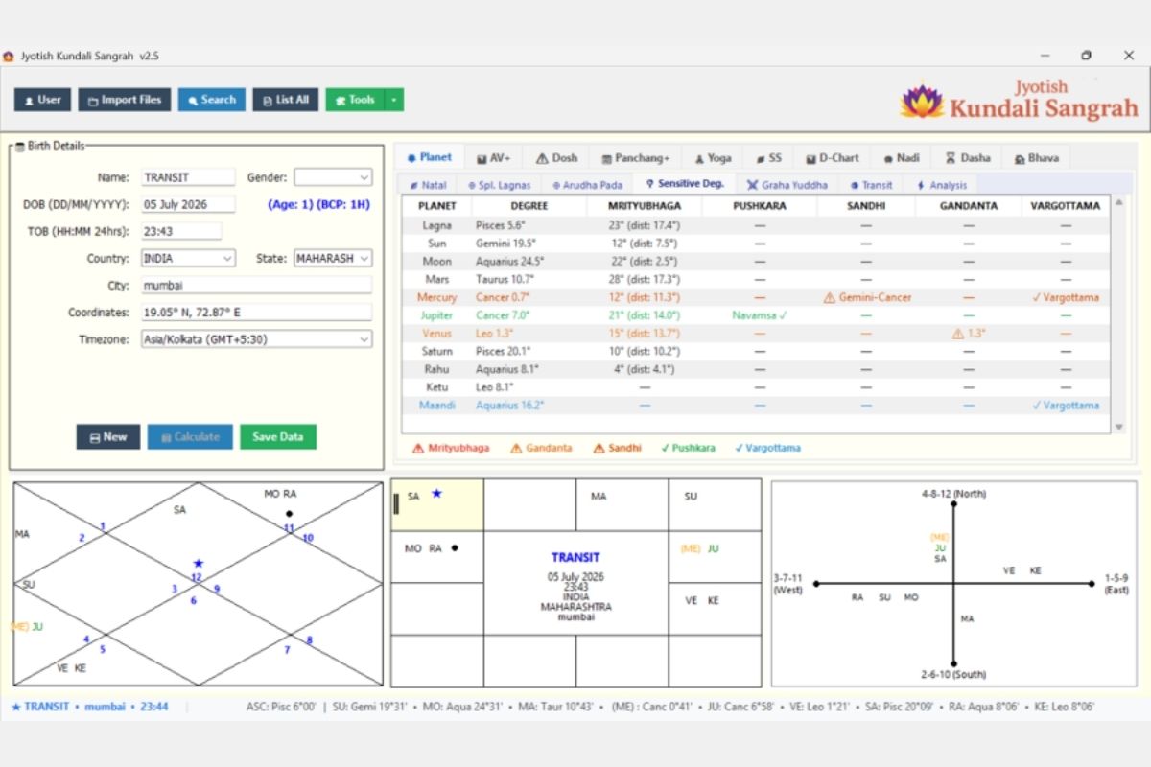The width and height of the screenshot is (1151, 767).
Task: Expand the Country dropdown
Action: pyautogui.click(x=188, y=259)
